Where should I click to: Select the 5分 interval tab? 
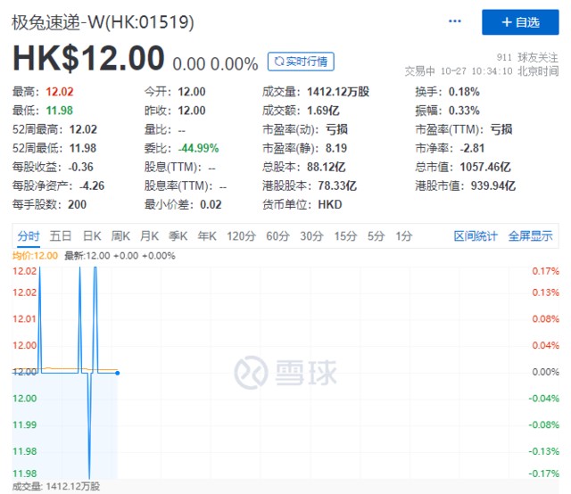tap(377, 236)
